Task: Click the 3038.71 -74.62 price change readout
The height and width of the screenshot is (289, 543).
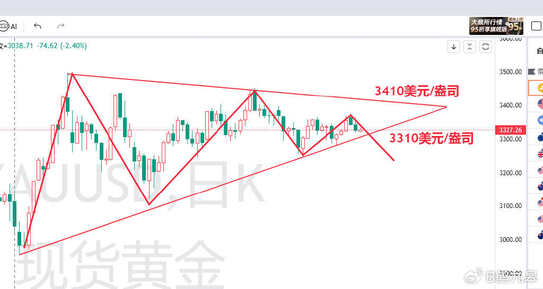Action: click(46, 46)
